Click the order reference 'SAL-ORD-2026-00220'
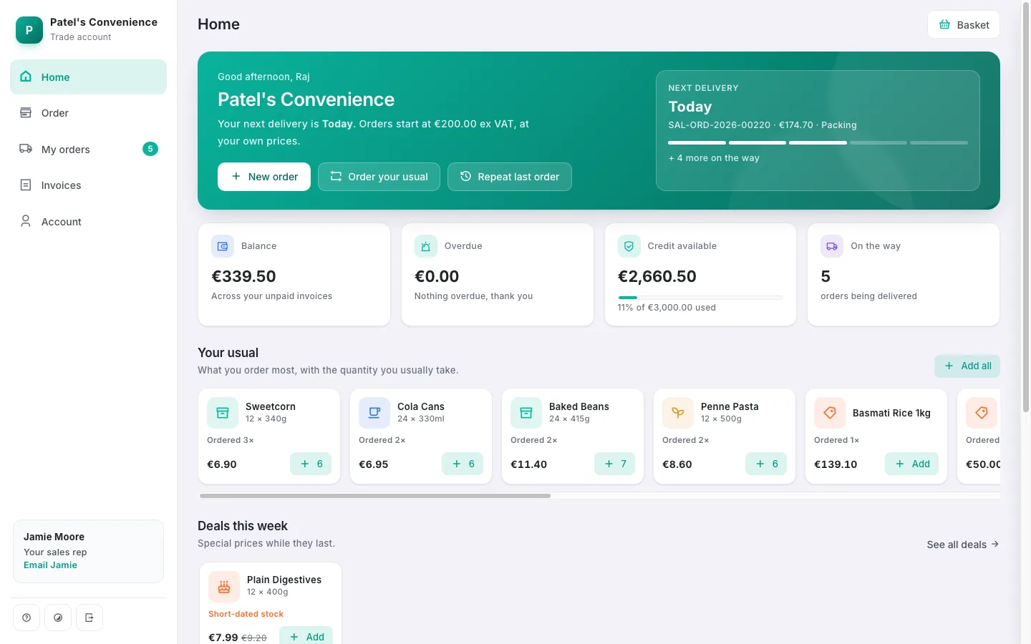 click(x=719, y=125)
